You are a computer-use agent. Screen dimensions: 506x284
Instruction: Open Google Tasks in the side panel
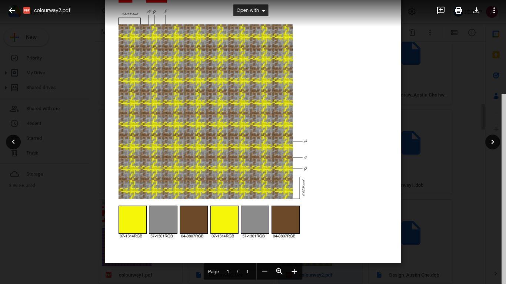click(x=496, y=75)
